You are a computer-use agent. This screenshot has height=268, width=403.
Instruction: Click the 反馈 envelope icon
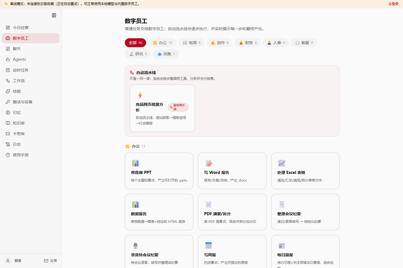click(x=46, y=261)
